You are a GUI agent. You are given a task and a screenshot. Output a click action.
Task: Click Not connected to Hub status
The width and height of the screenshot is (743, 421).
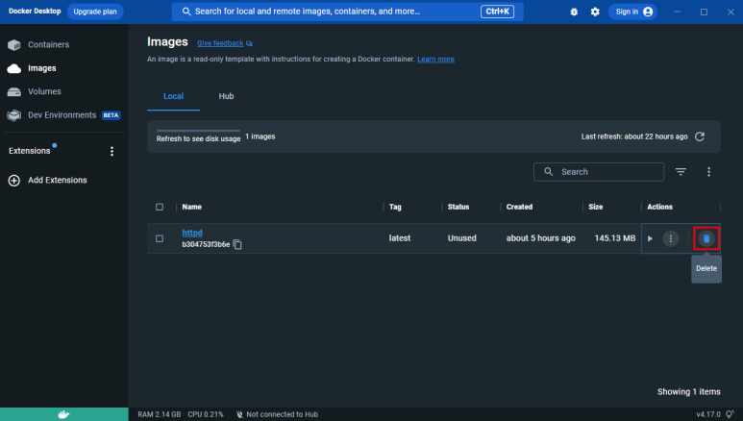point(277,414)
